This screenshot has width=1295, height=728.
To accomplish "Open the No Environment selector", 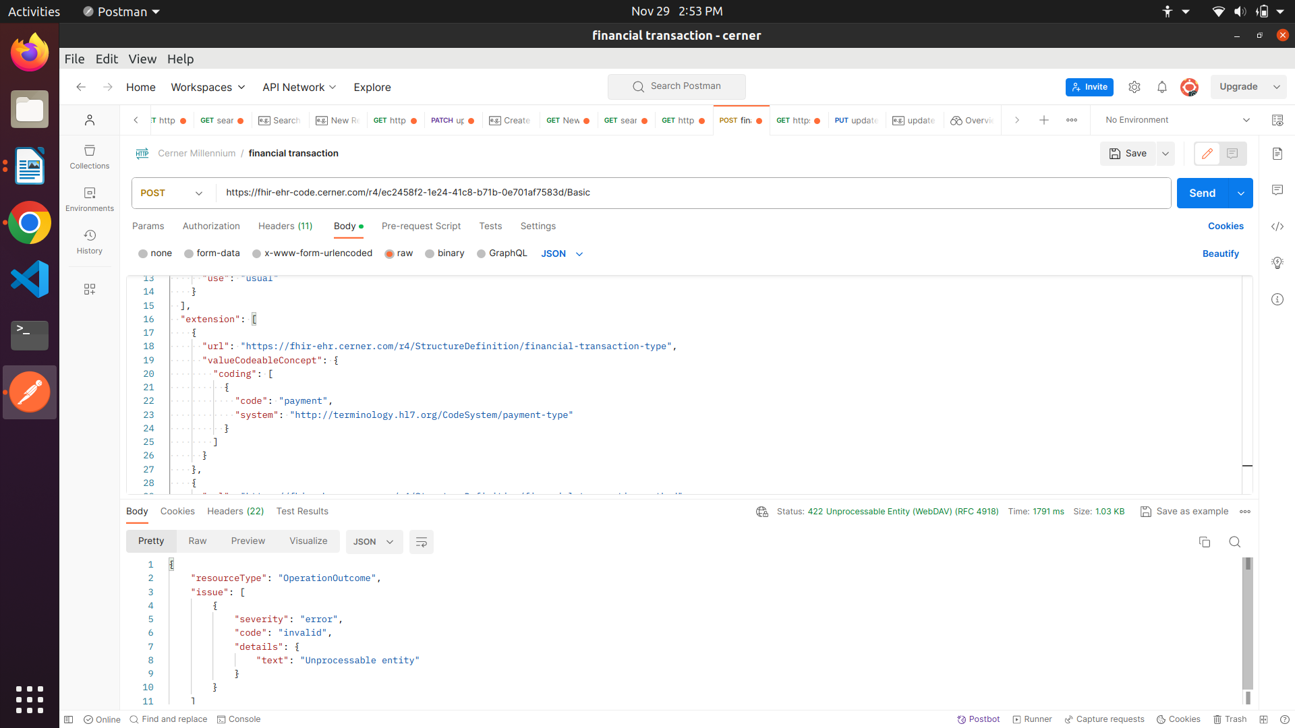I will [1174, 120].
